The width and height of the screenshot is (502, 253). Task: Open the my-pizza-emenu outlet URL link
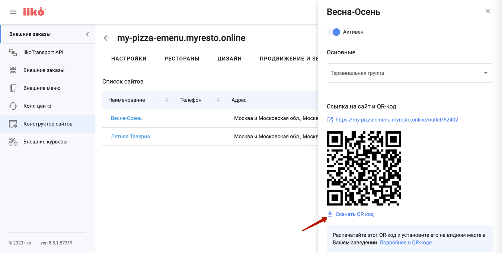pyautogui.click(x=397, y=120)
